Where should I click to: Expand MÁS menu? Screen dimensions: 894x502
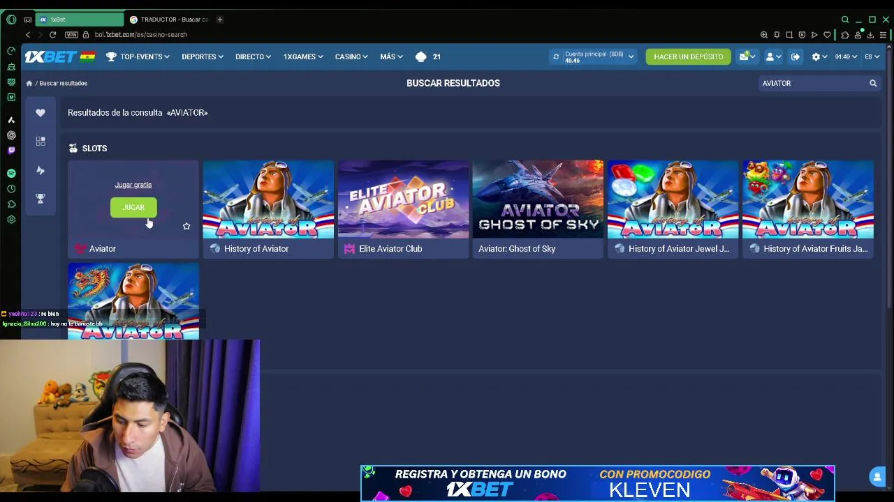tap(391, 56)
